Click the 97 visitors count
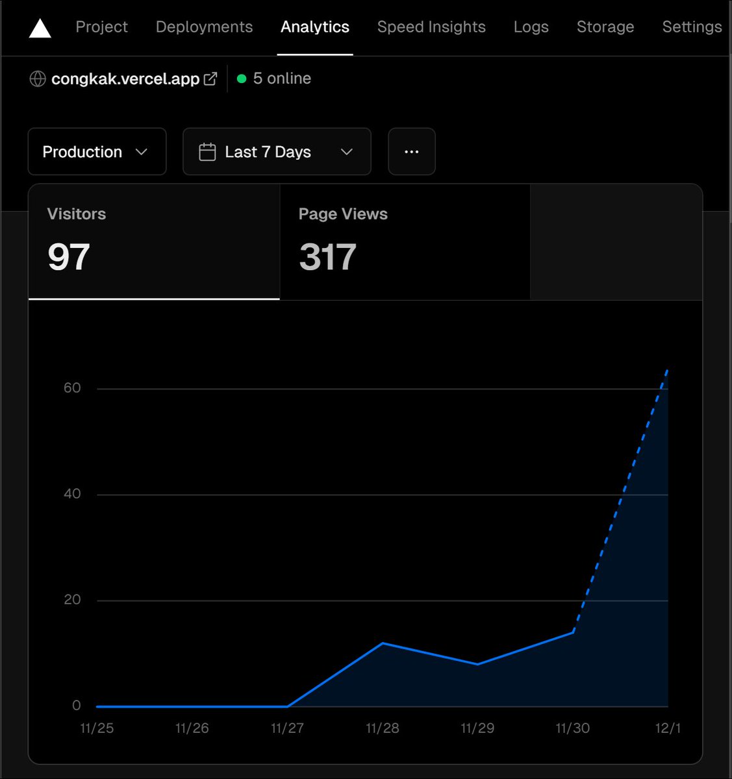This screenshot has height=779, width=732. [69, 257]
